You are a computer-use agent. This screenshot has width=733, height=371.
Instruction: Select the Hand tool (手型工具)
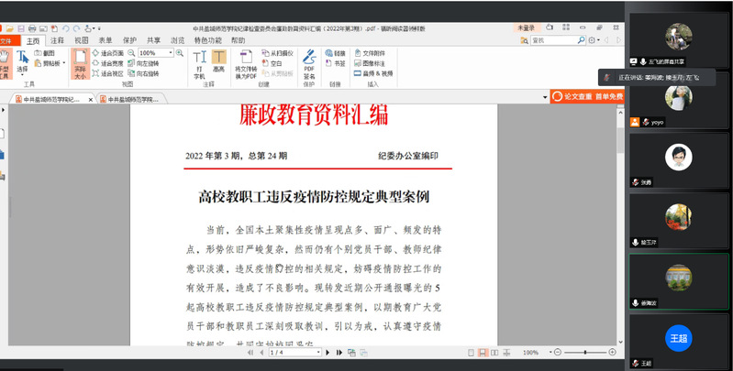point(5,61)
